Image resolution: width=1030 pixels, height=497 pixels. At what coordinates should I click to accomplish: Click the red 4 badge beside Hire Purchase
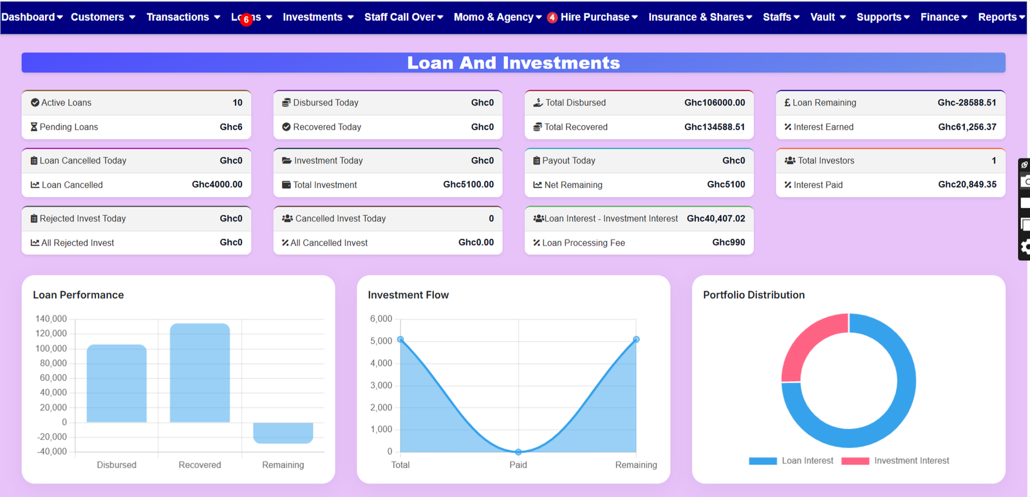coord(552,18)
